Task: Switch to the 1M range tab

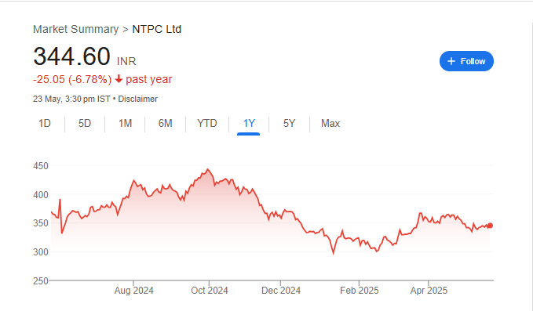Action: 125,124
